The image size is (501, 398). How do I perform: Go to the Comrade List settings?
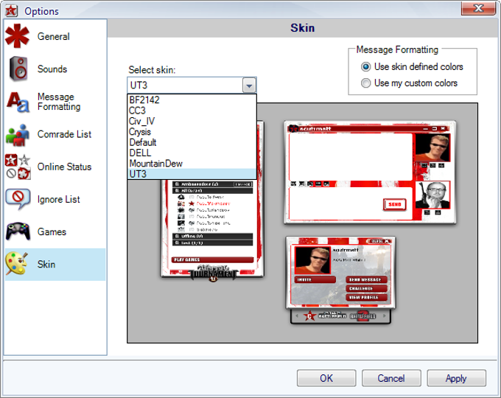[x=64, y=134]
